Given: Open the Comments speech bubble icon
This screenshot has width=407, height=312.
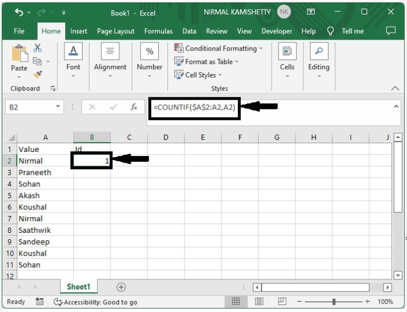Looking at the screenshot, I should [391, 31].
